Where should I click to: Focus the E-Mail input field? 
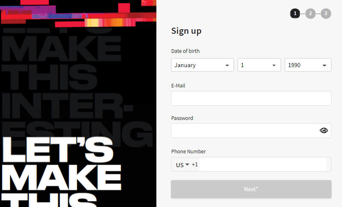pos(251,98)
